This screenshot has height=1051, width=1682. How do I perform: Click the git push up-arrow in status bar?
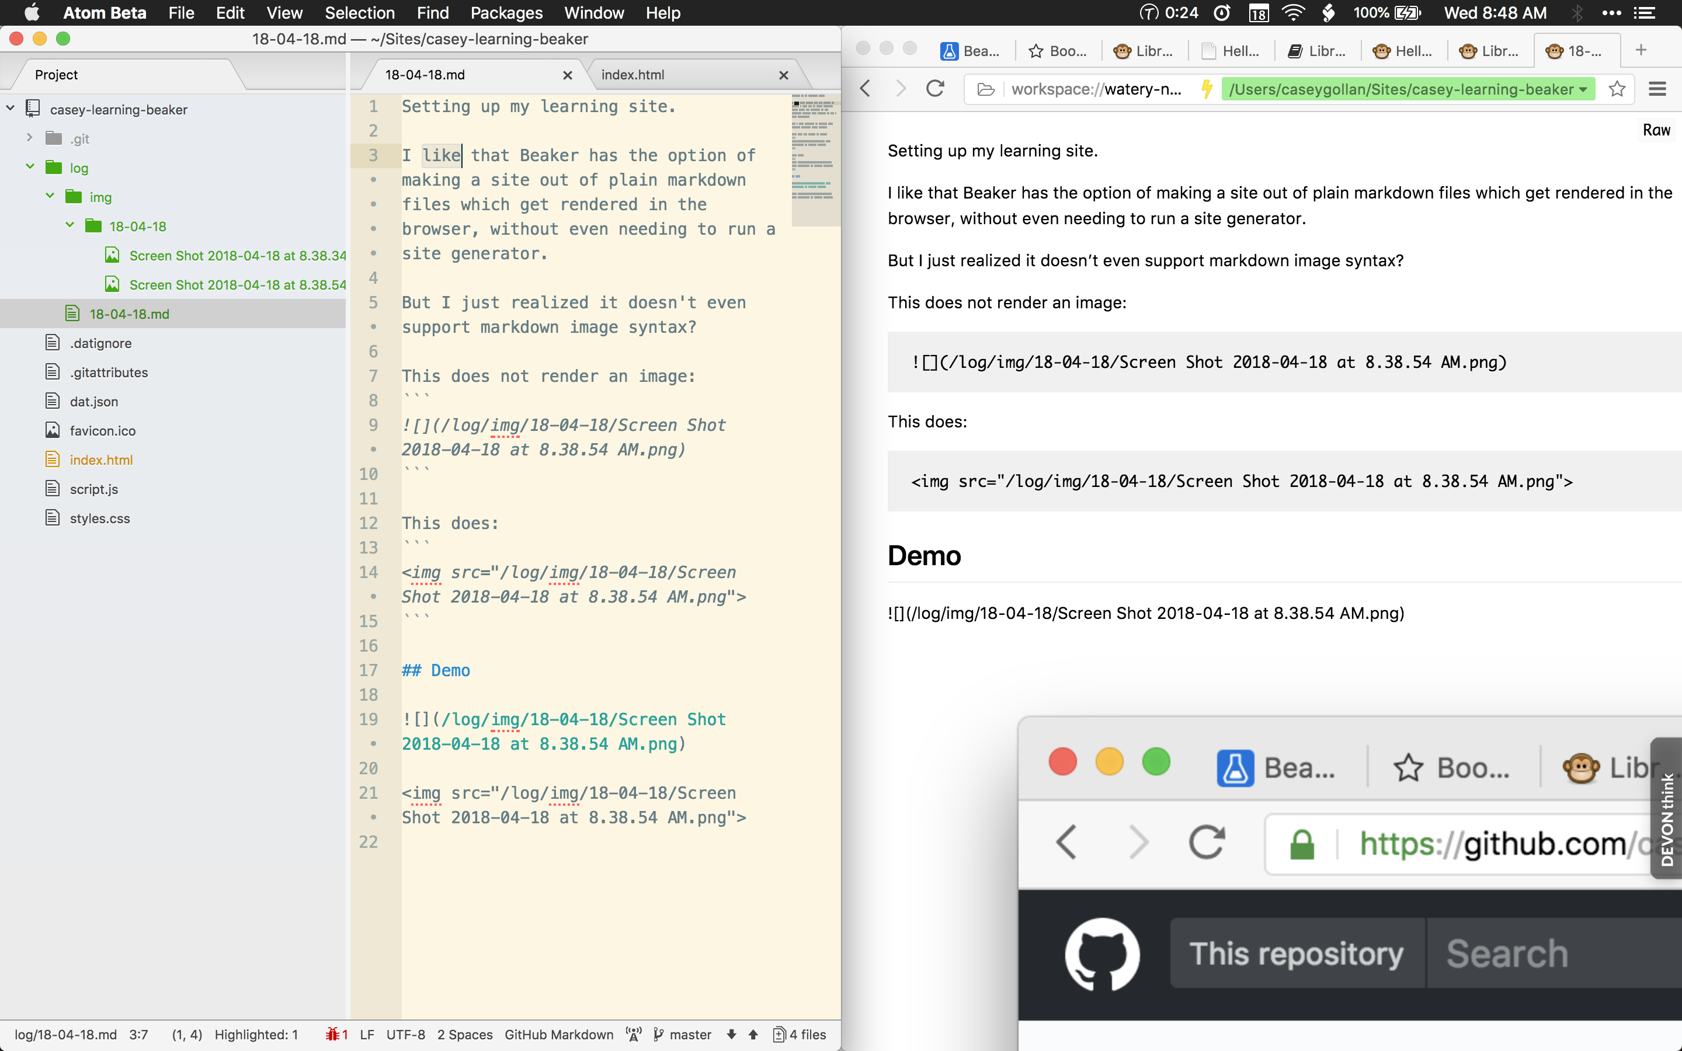point(754,1034)
